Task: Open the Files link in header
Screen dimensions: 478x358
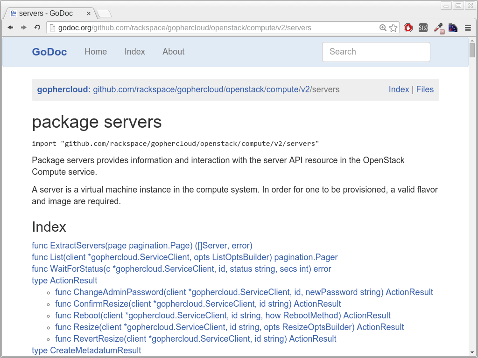Action: click(x=425, y=89)
